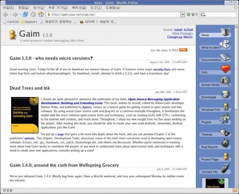The image size is (239, 194).
Task: Open the 바로 가기 (Go) menu
Action: [58, 8]
